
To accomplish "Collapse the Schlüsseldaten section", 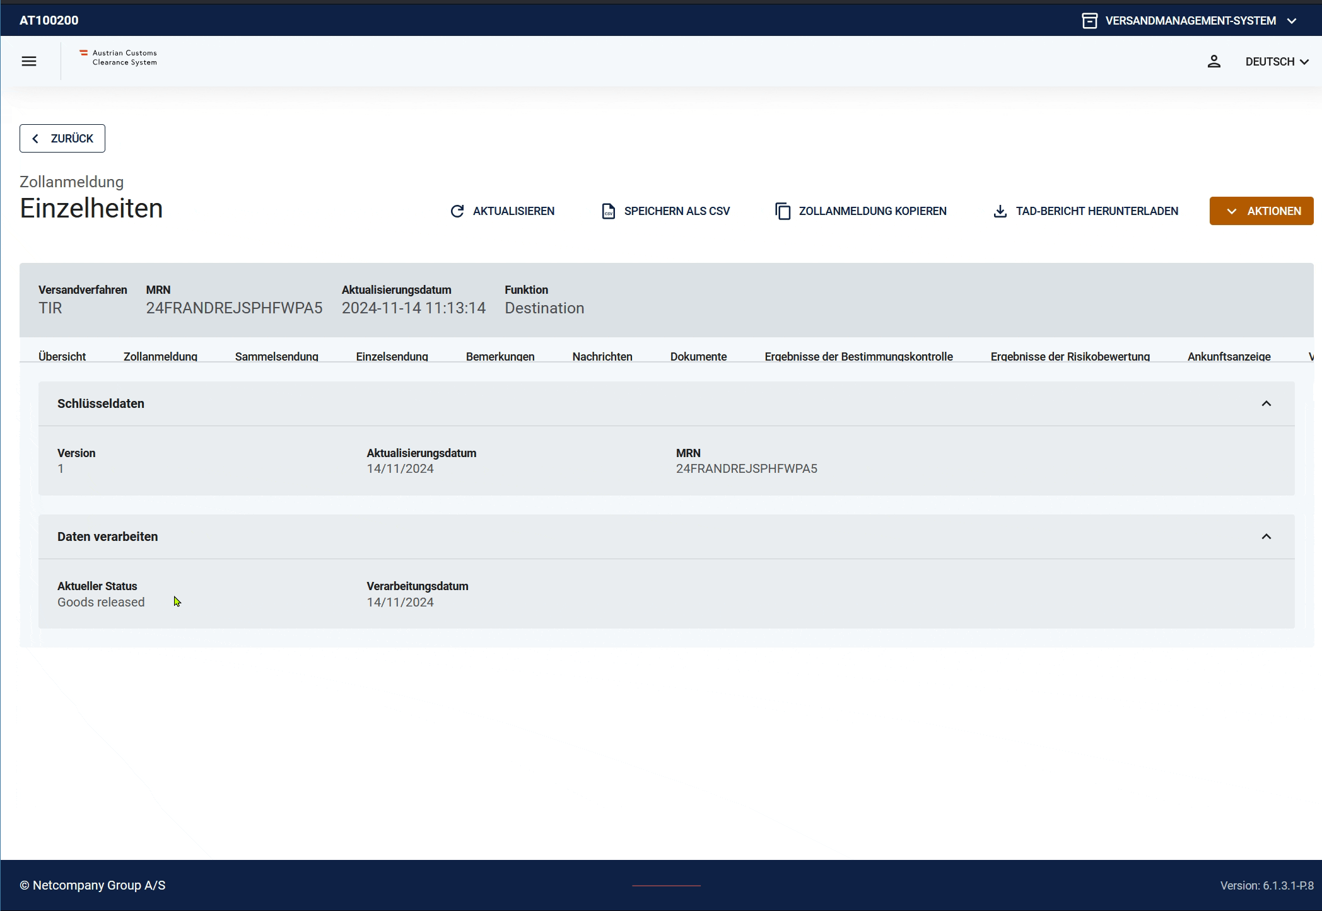I will pos(1266,403).
